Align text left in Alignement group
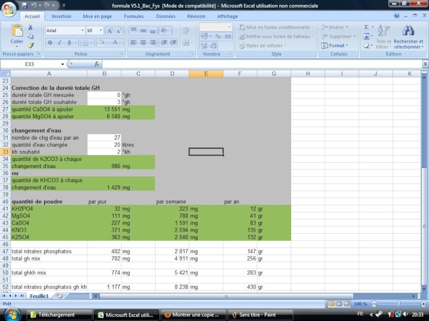 (x=133, y=42)
